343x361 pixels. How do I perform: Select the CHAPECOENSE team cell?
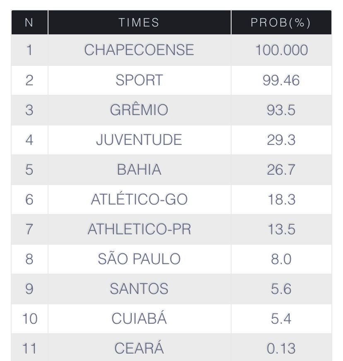pos(139,50)
